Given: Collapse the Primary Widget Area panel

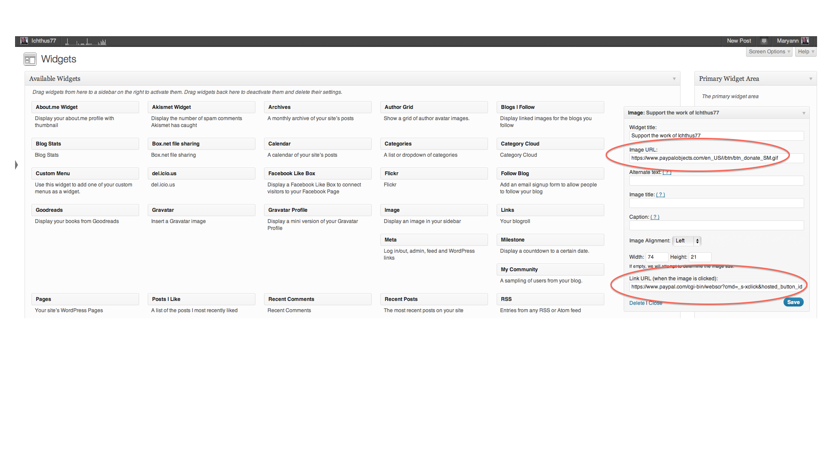Looking at the screenshot, I should tap(811, 79).
